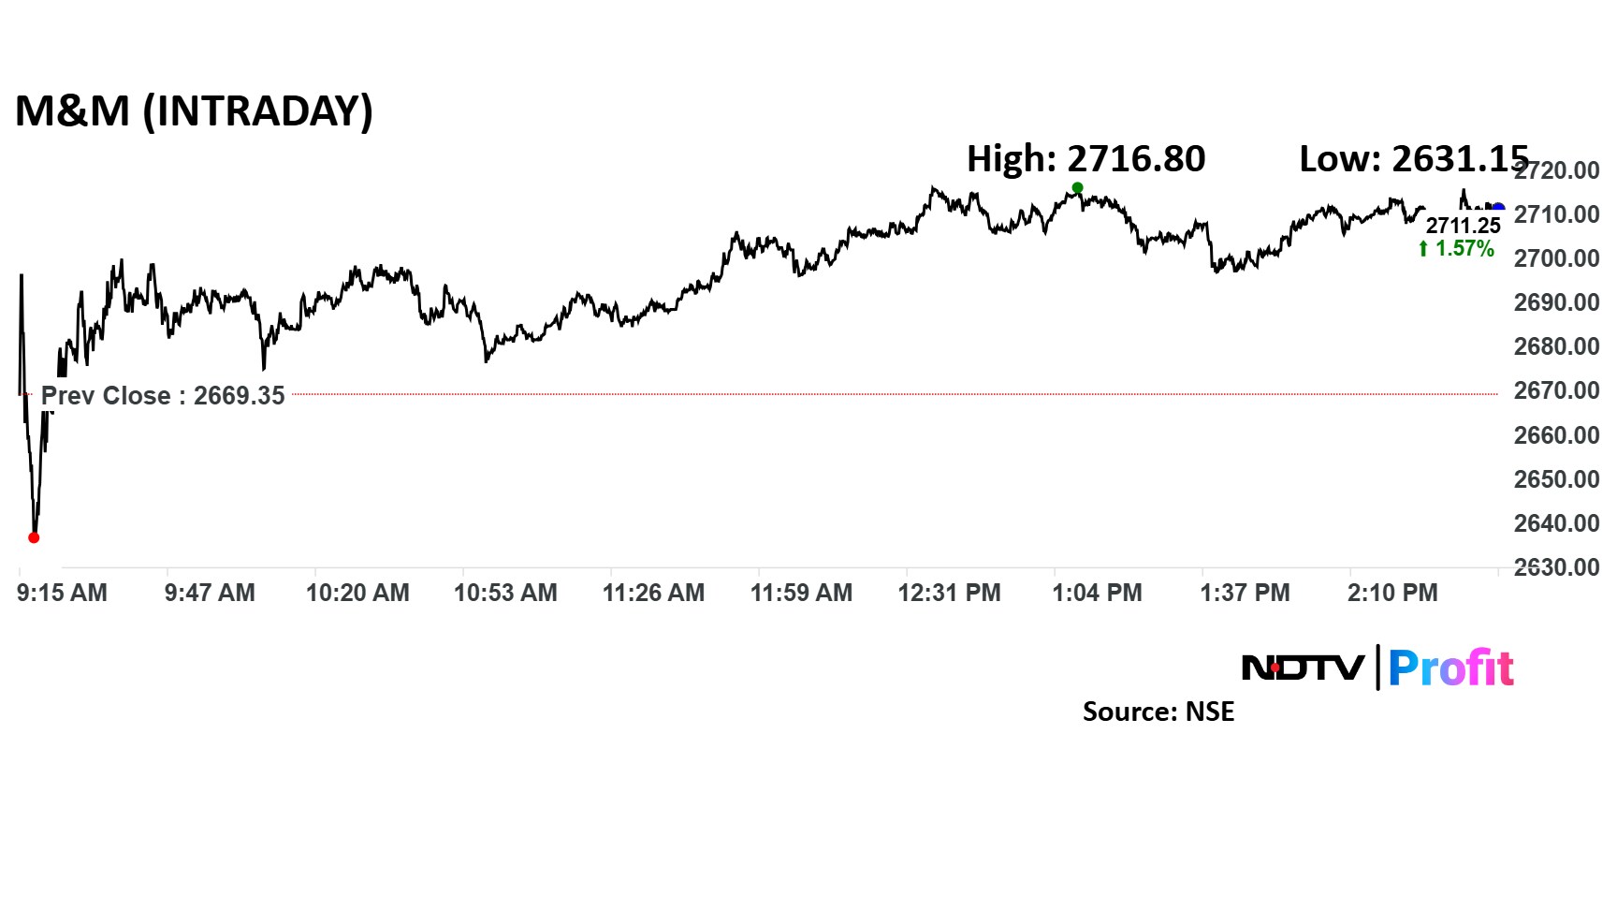Click the 9:15 AM time axis label
This screenshot has width=1617, height=910.
(x=62, y=593)
